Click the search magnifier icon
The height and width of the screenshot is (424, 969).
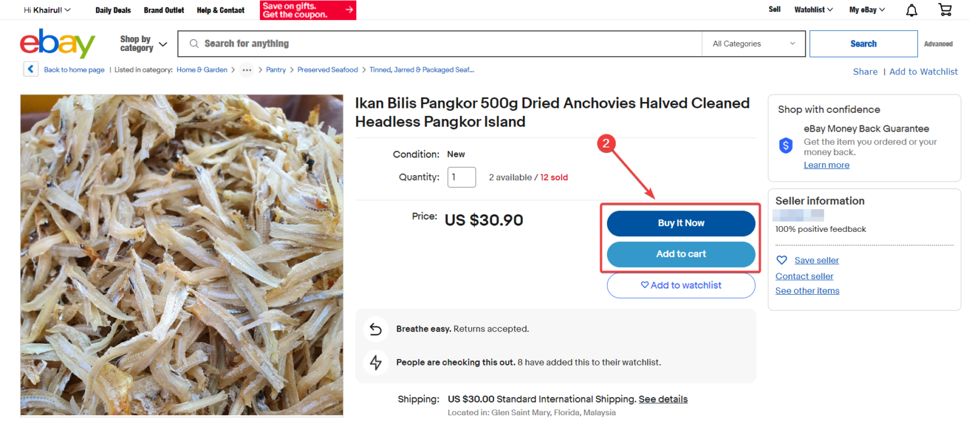(x=192, y=43)
